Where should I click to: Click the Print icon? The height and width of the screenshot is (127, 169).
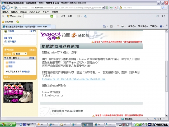[123, 26]
